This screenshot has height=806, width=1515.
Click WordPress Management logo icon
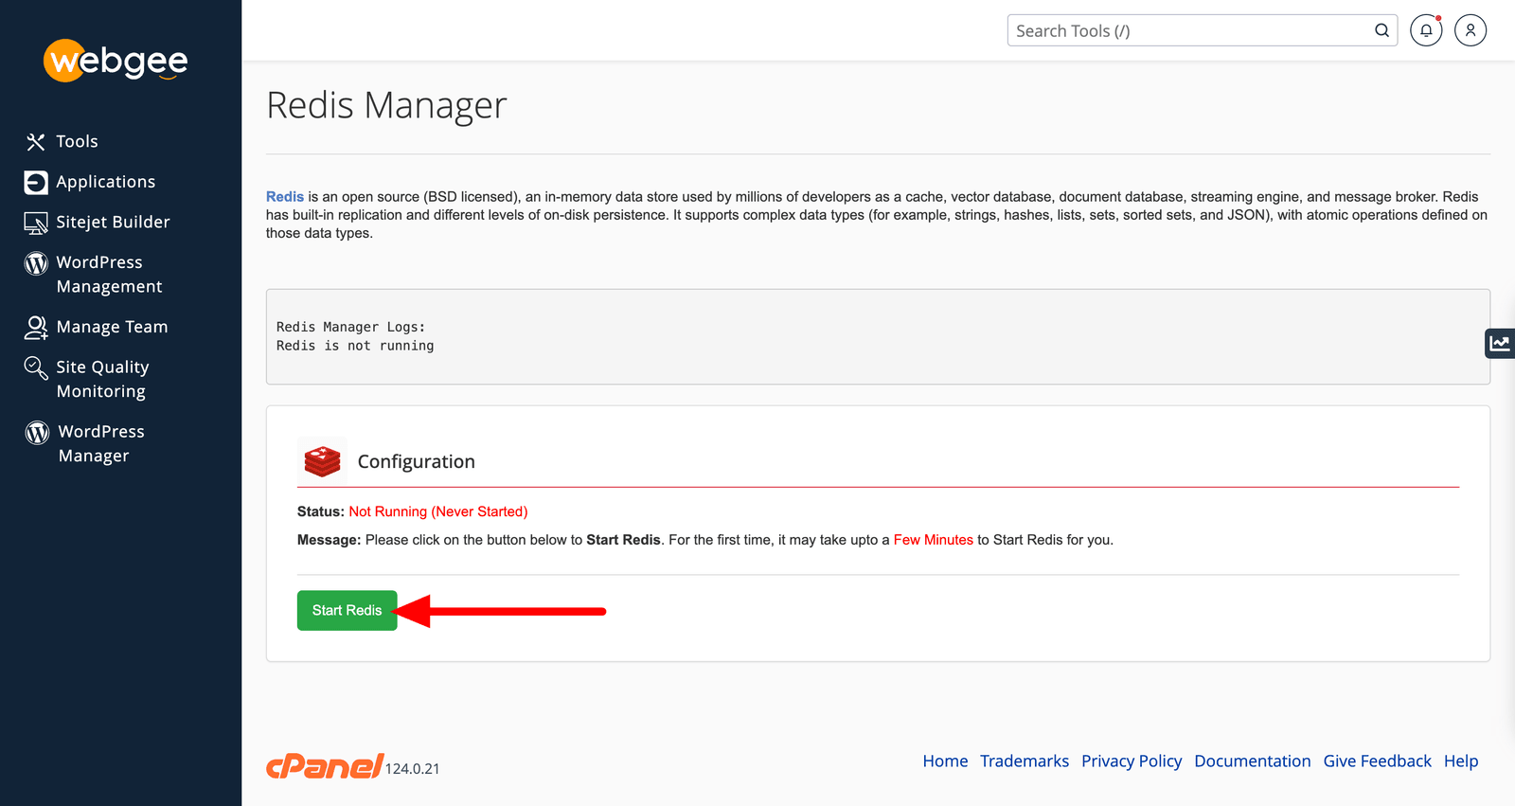[36, 263]
